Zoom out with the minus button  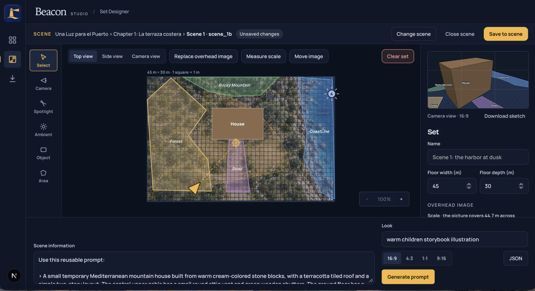(367, 199)
